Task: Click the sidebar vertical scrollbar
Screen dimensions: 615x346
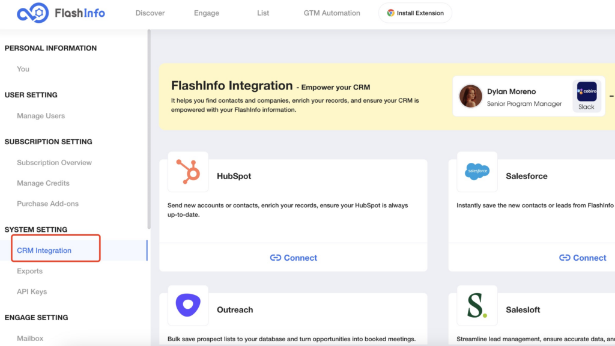Action: [x=149, y=130]
